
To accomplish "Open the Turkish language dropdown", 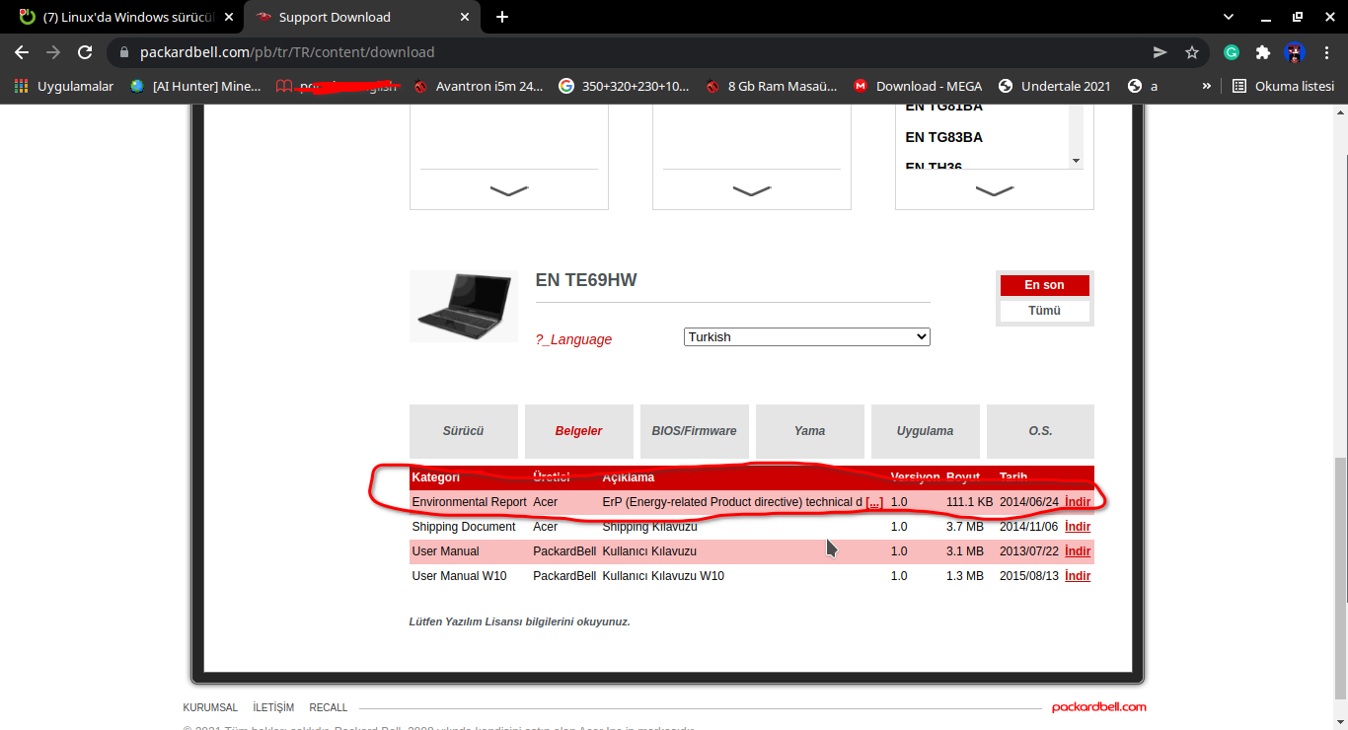I will point(807,337).
